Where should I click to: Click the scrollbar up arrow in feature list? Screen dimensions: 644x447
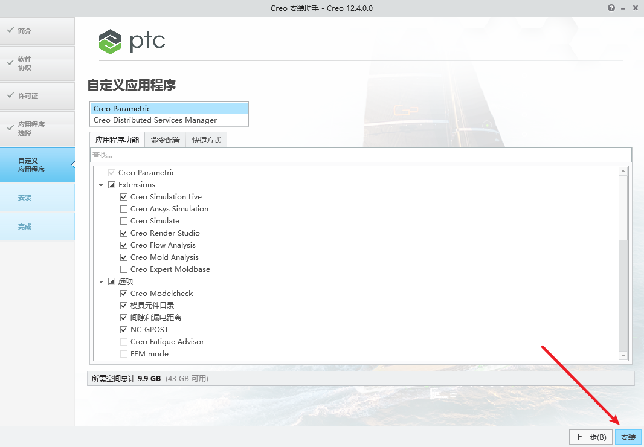coord(623,172)
